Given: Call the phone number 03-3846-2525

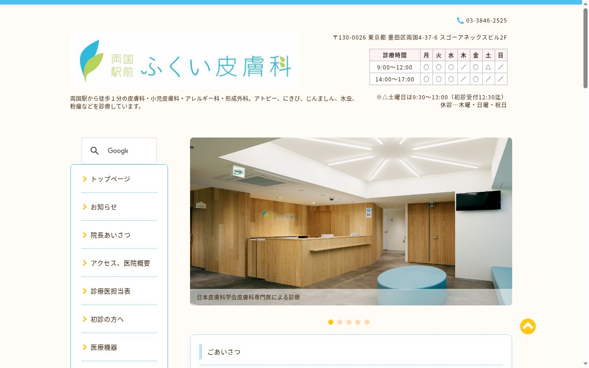Looking at the screenshot, I should 486,21.
